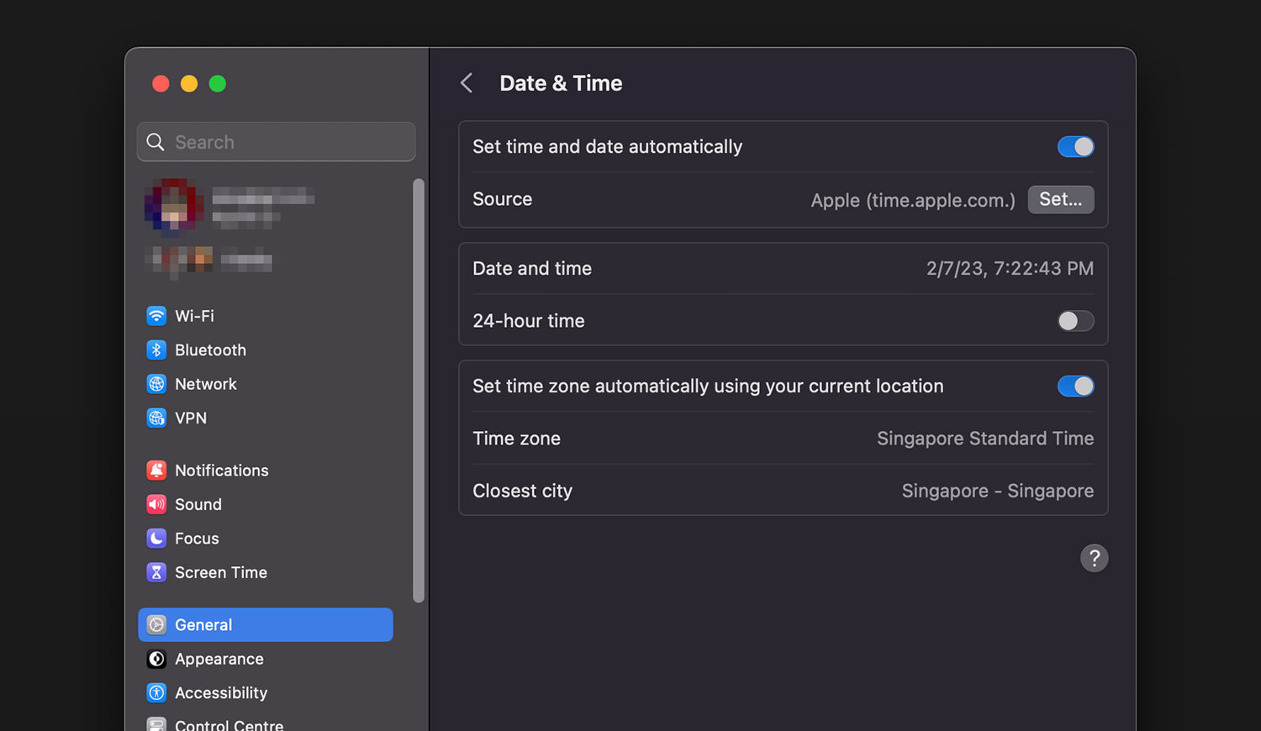Viewport: 1261px width, 731px height.
Task: Select General label in sidebar
Action: pyautogui.click(x=203, y=624)
